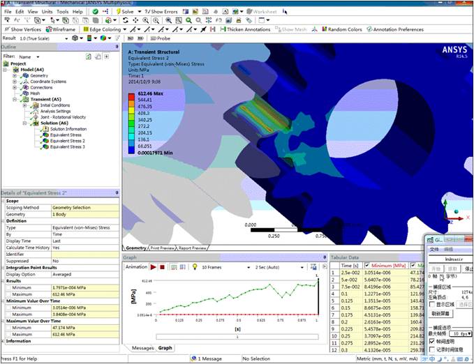The width and height of the screenshot is (474, 364).
Task: Collapse the Solution (A6) tree node
Action: 24,123
